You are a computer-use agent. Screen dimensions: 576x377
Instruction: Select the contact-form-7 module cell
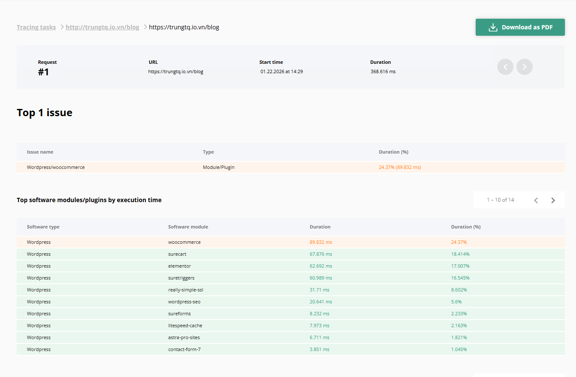184,349
